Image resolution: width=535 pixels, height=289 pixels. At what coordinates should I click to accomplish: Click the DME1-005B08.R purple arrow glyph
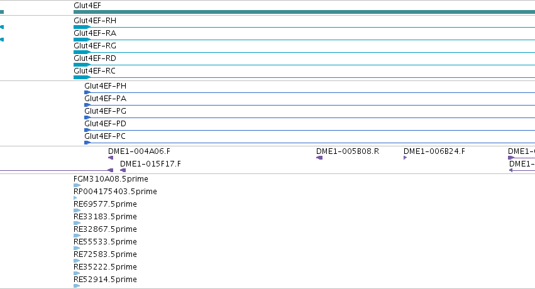[319, 158]
